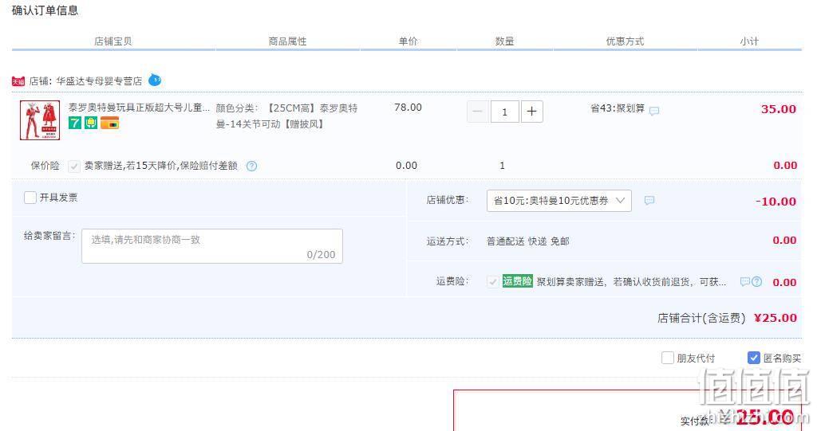Click the 优惠方式 column header
This screenshot has height=431, width=817.
[626, 41]
